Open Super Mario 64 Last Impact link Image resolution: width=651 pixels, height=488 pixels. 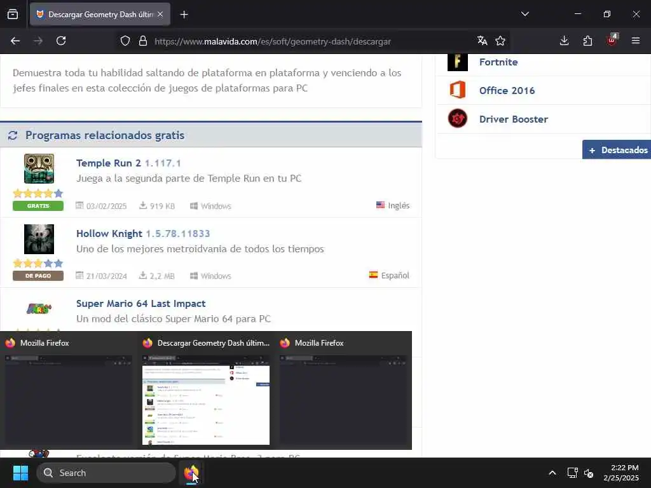click(x=140, y=303)
